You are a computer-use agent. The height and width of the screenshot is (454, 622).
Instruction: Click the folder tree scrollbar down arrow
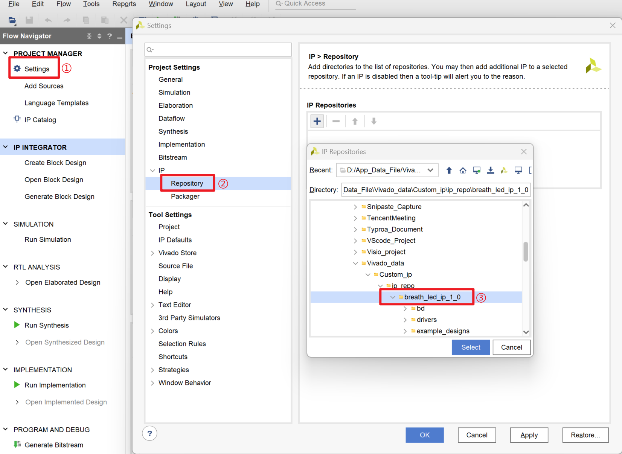click(526, 332)
